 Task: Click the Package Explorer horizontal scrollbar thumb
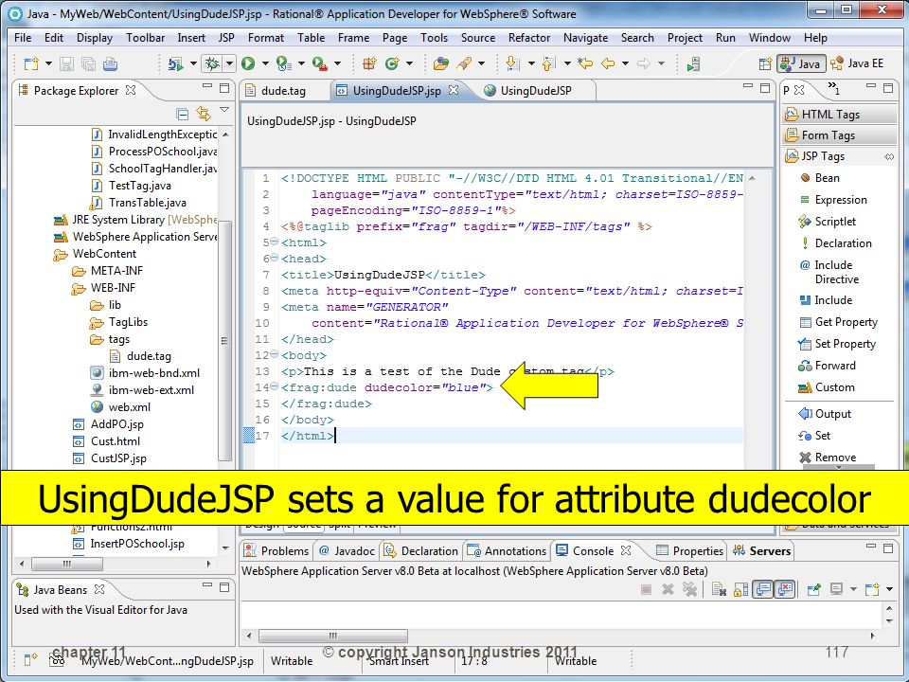[66, 564]
